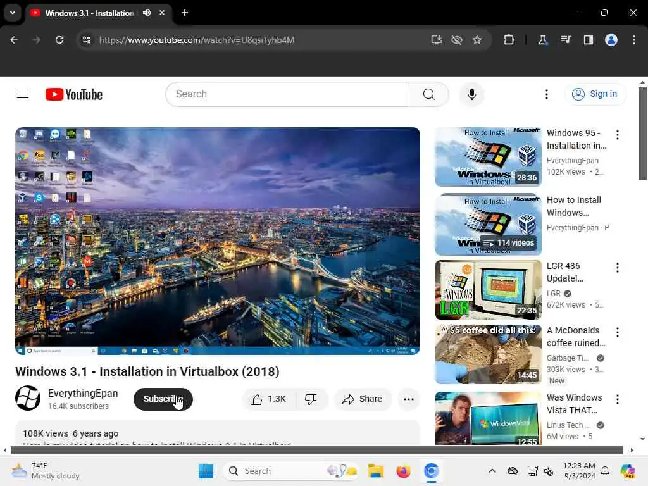Open File Explorer from taskbar

[x=376, y=471]
